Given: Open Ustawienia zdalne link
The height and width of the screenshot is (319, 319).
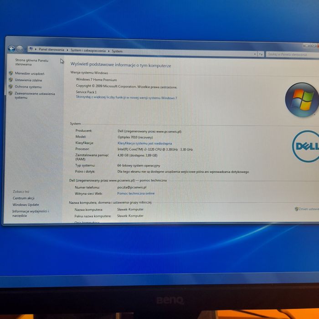Looking at the screenshot, I should [x=28, y=80].
